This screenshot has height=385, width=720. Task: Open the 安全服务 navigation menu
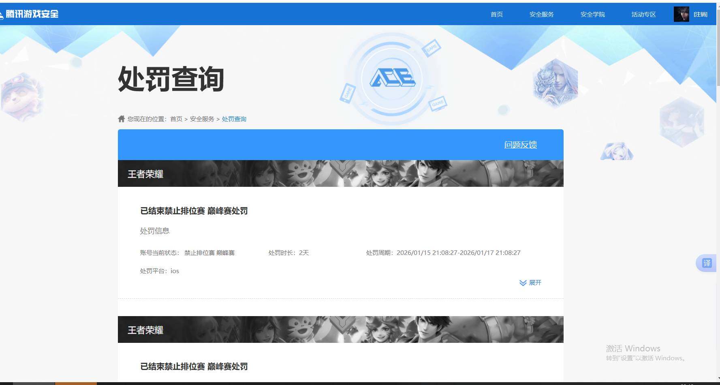point(541,14)
